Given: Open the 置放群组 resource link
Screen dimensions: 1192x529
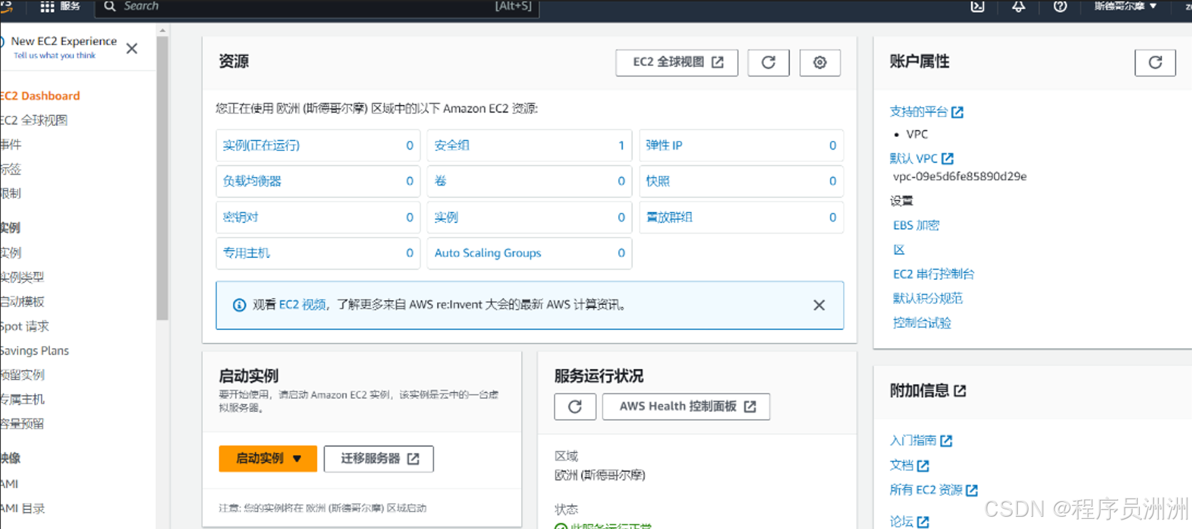Looking at the screenshot, I should 670,217.
